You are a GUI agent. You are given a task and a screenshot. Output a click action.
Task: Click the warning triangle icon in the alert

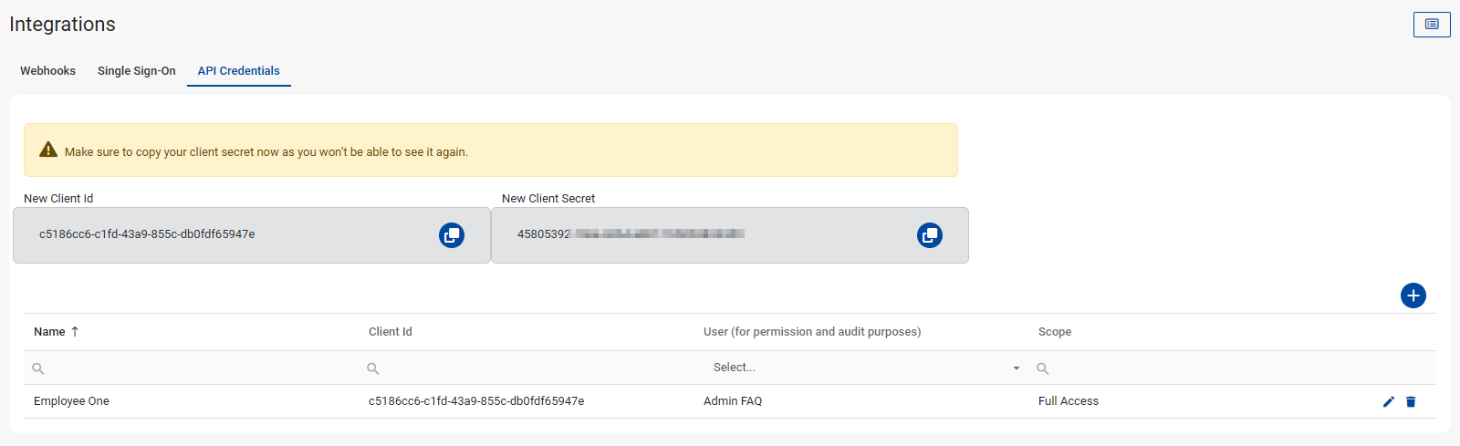click(x=48, y=150)
